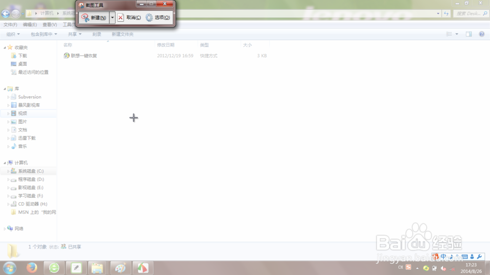Open Snipping Tool 选项(O) settings

pyautogui.click(x=158, y=18)
